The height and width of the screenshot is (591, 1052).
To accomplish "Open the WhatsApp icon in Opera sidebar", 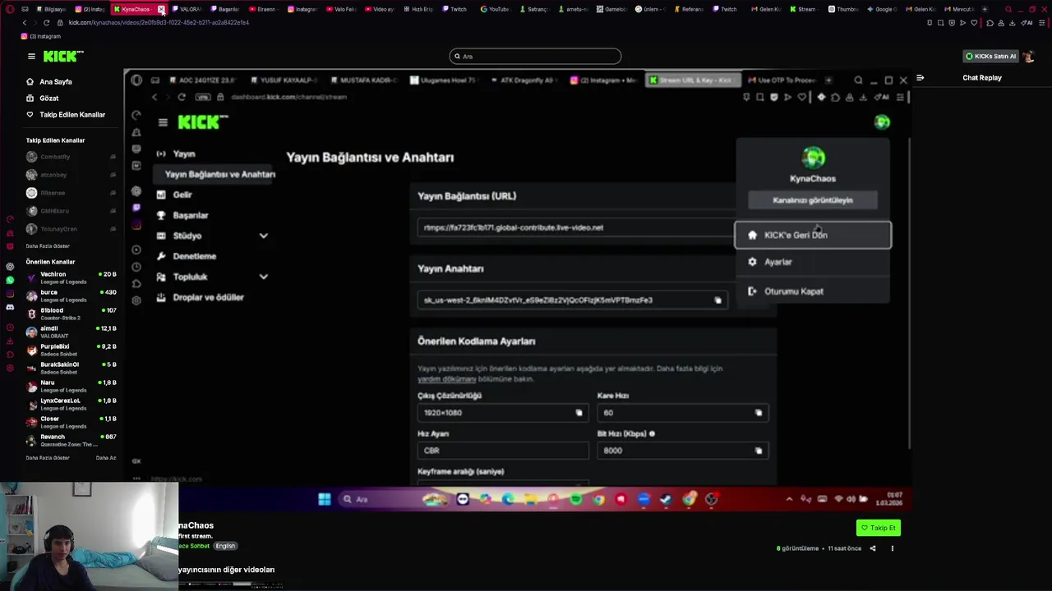I will click(10, 280).
